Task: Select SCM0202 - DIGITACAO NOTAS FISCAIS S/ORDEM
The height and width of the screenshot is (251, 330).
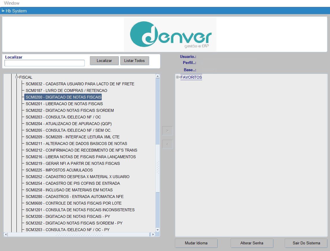Action: [x=70, y=110]
